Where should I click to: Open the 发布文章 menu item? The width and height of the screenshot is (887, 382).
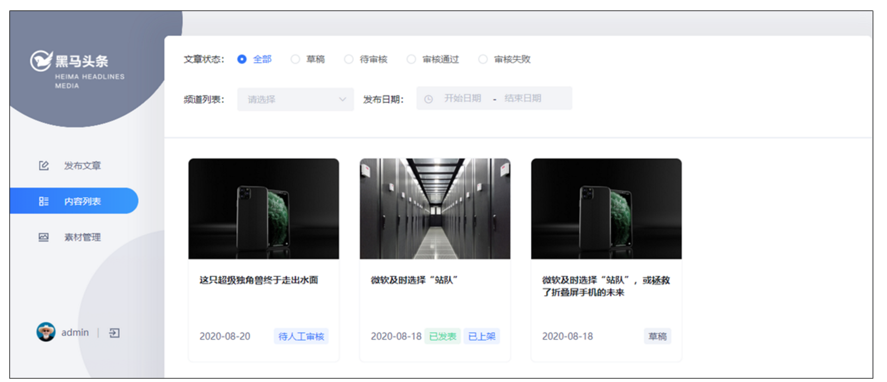point(74,166)
